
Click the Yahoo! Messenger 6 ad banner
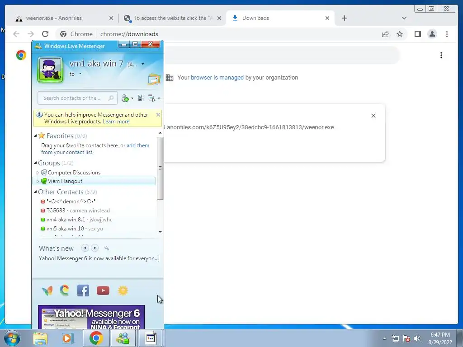tap(91, 317)
